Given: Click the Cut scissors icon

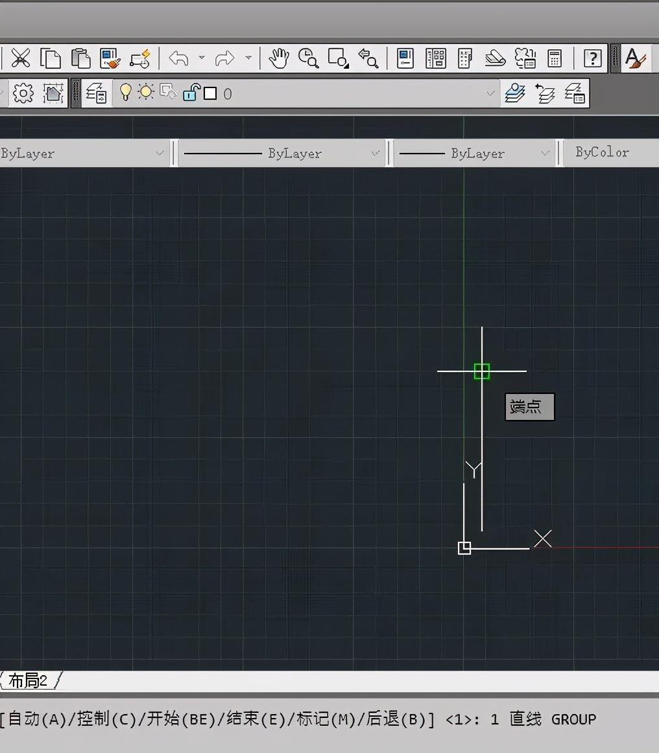Looking at the screenshot, I should point(21,58).
